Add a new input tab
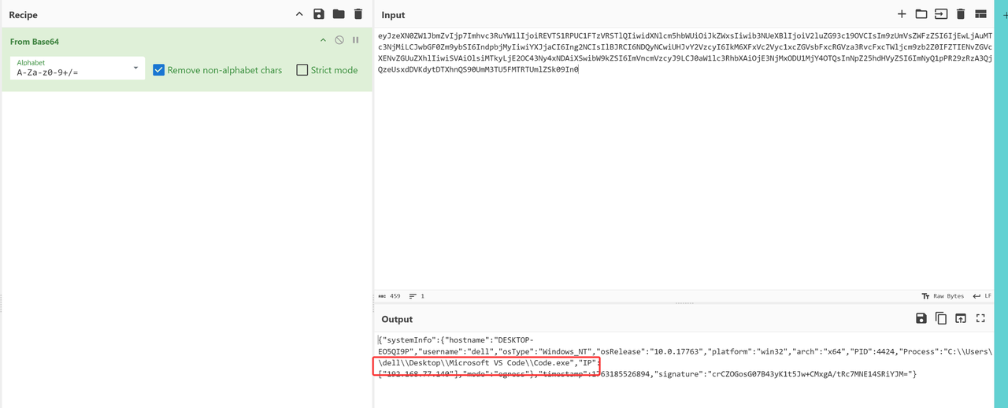This screenshot has height=408, width=1008. coord(902,14)
